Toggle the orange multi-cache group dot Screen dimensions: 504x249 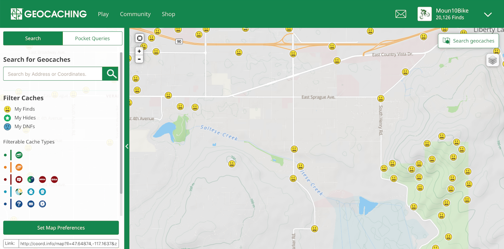pyautogui.click(x=5, y=167)
